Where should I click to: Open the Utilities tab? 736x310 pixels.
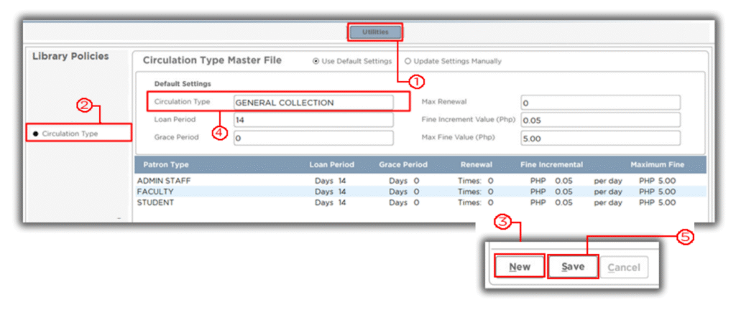pyautogui.click(x=375, y=32)
